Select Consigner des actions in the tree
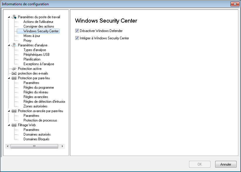 39,26
